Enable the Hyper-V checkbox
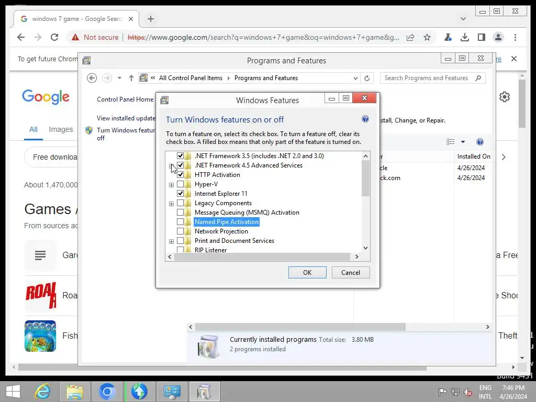 tap(180, 184)
